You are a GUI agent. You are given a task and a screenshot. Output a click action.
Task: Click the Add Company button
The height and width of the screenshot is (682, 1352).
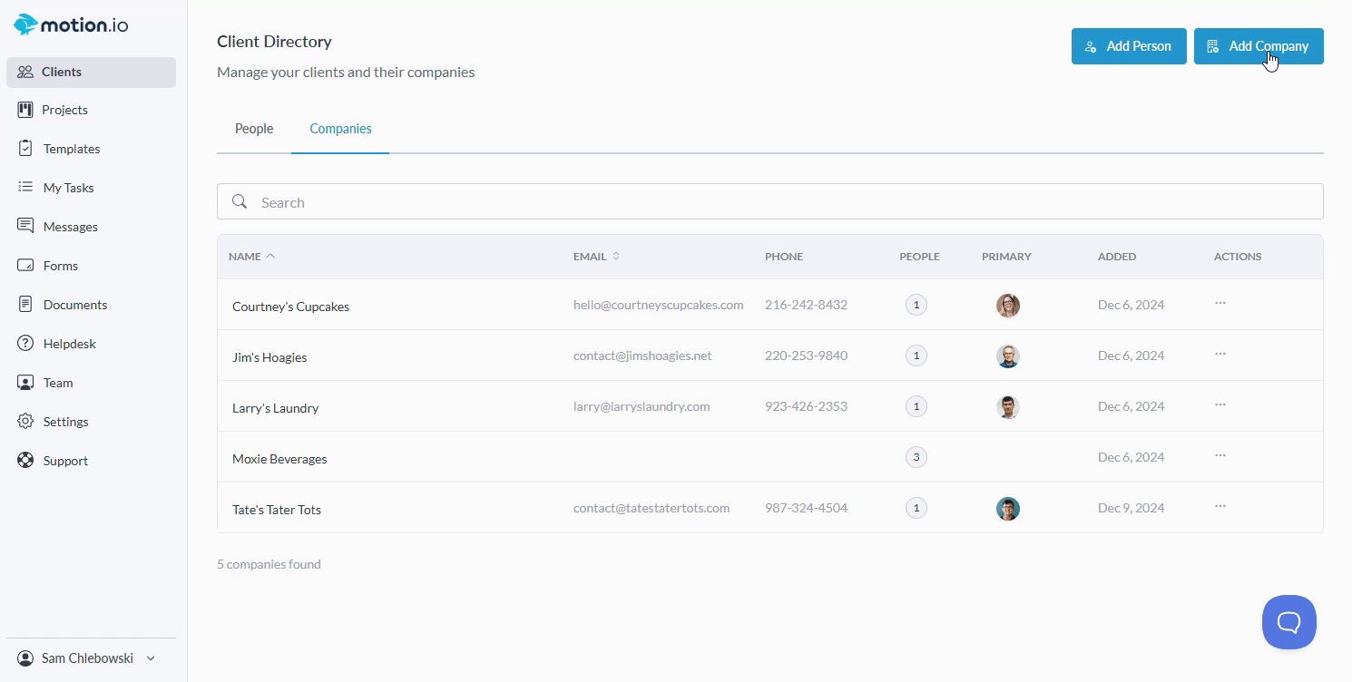pyautogui.click(x=1258, y=46)
